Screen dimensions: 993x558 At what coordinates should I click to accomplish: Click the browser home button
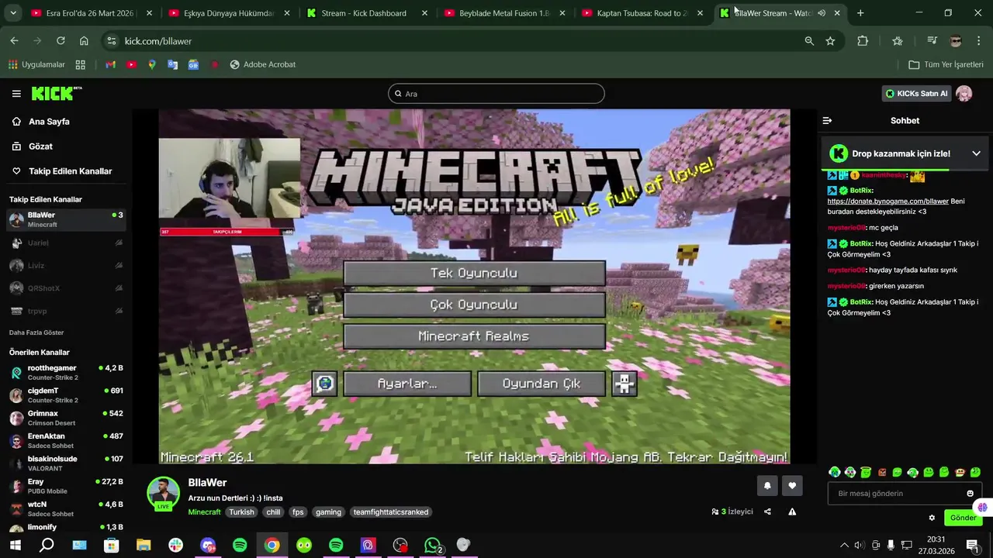[x=84, y=41]
